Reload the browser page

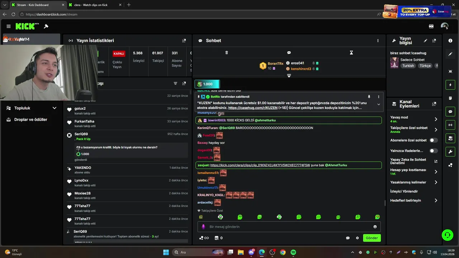click(13, 14)
